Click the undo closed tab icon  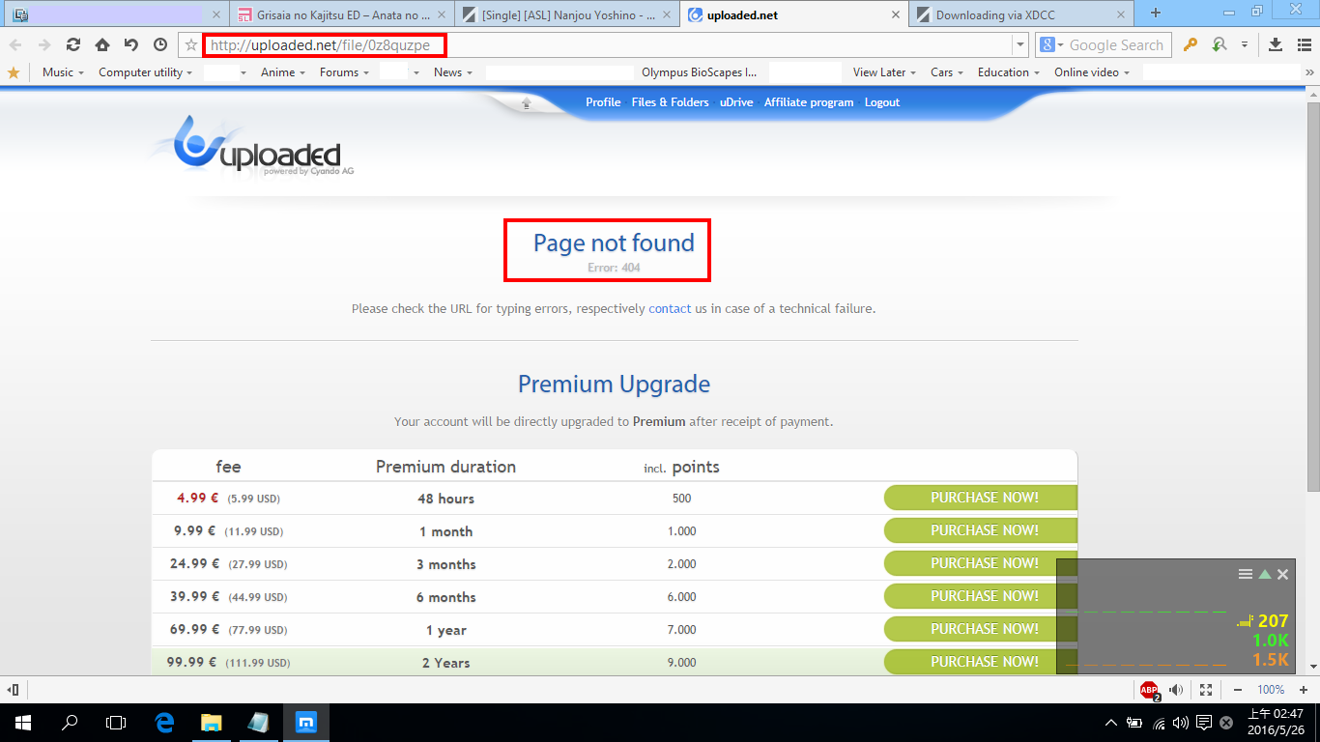(131, 44)
